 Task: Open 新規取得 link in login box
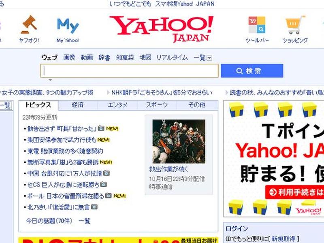point(283,239)
